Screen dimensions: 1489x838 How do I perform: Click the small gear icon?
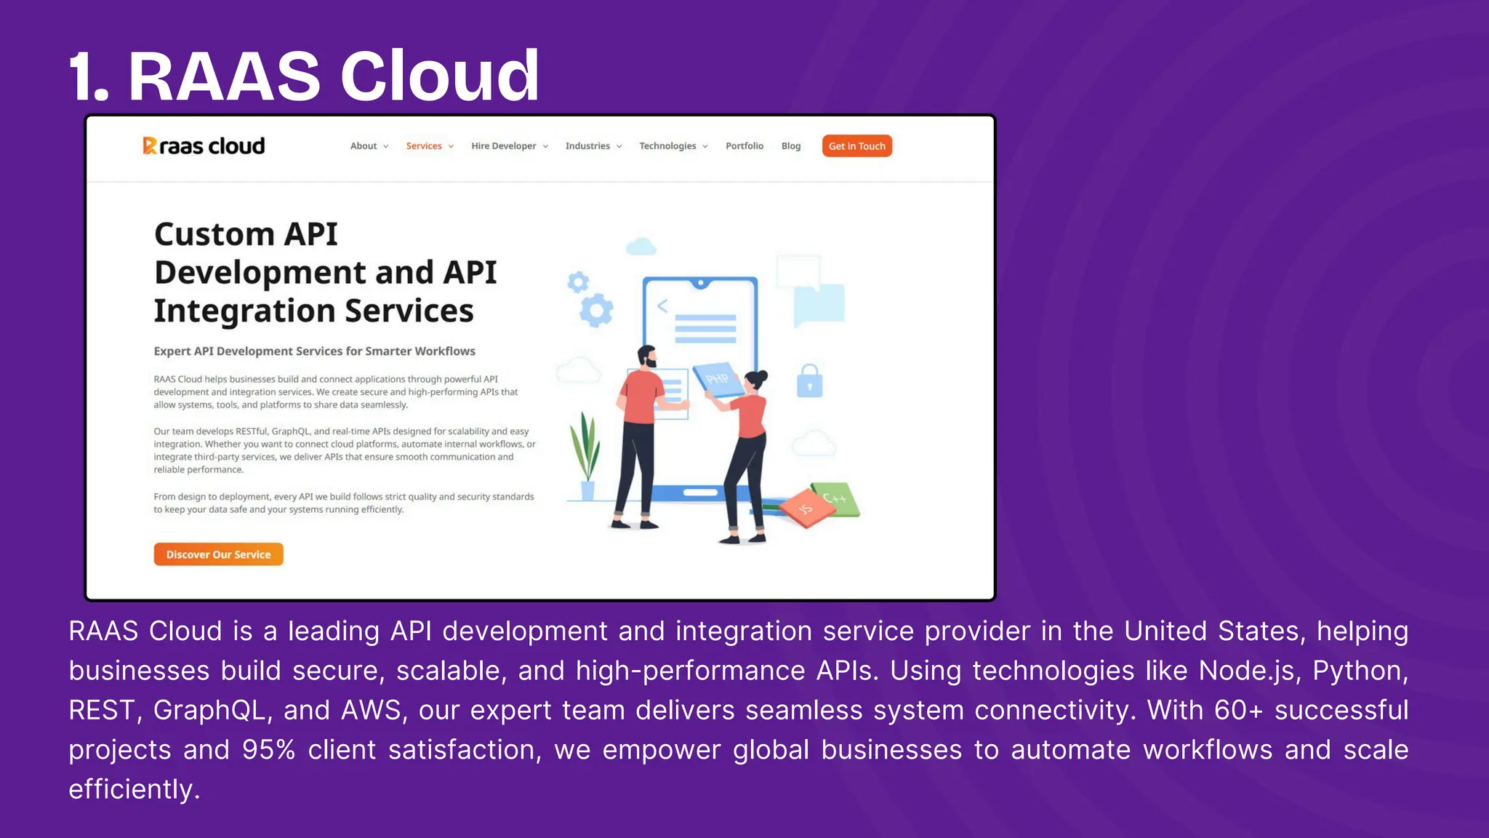tap(578, 282)
